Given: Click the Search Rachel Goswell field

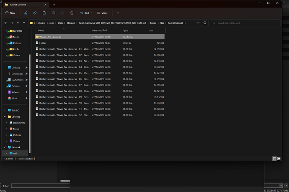Looking at the screenshot, I should (x=248, y=23).
